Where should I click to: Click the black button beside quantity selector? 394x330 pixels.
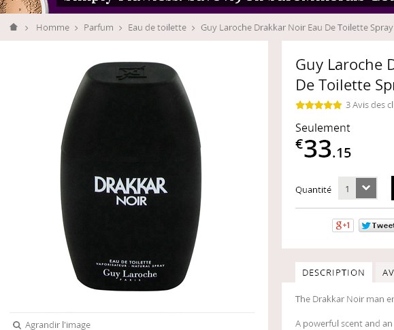[x=393, y=188]
